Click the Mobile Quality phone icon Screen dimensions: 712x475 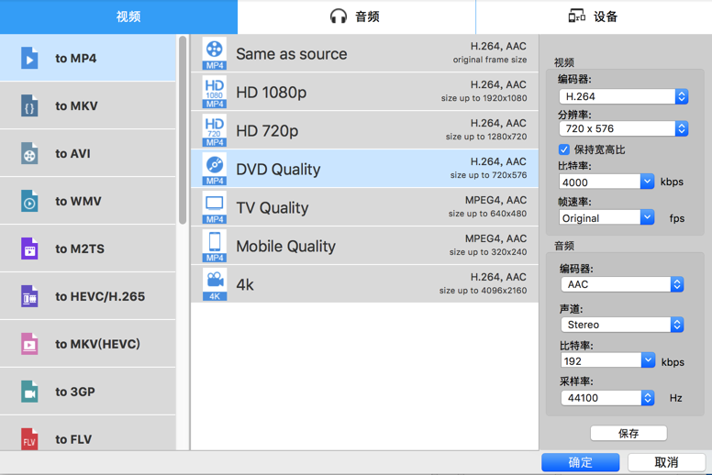[x=215, y=247]
